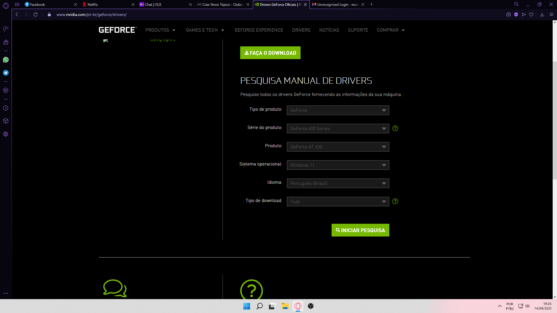
Task: Click FAÇA O DOWNLOAD button
Action: pos(270,53)
